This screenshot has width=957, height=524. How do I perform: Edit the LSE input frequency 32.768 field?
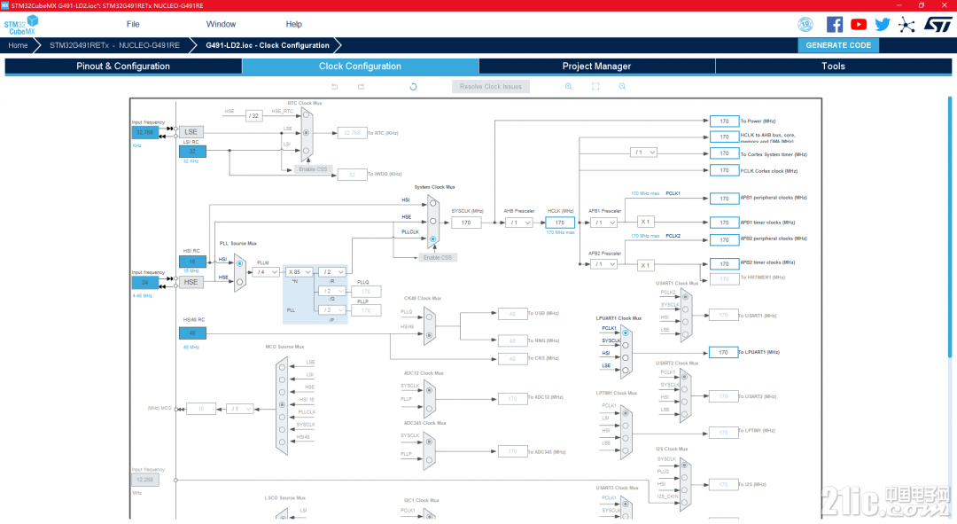(x=145, y=132)
